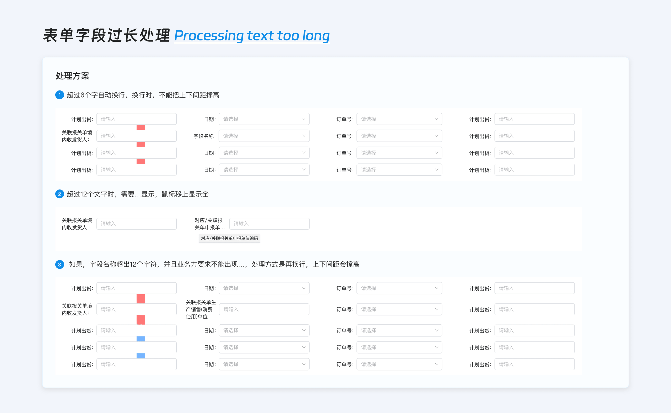Focus 关联报关单生产销售(消费使用)单位 input field
Screen dimensions: 671x413
click(264, 309)
